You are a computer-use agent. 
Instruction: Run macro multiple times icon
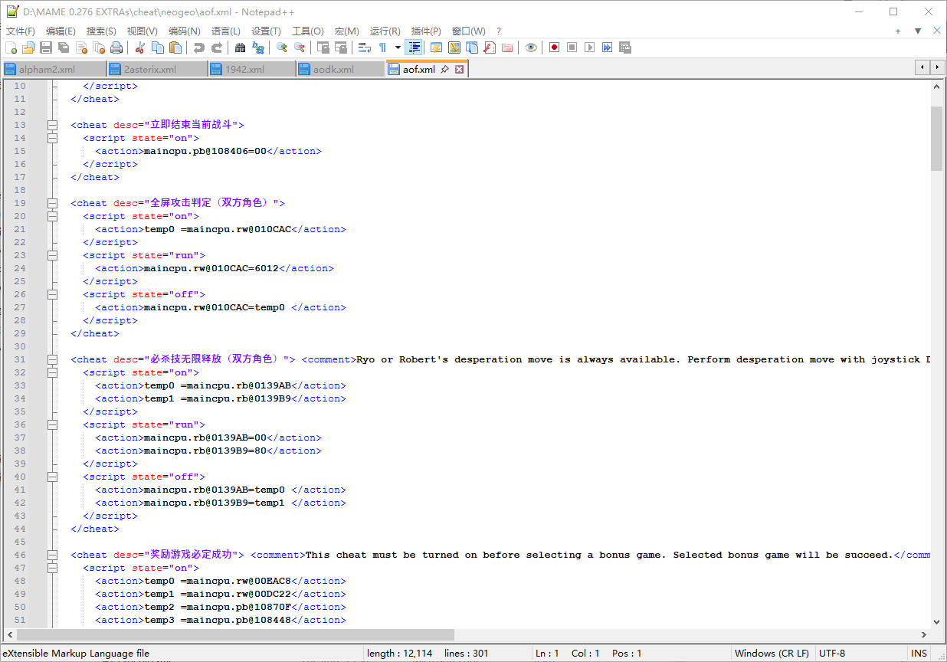(607, 48)
